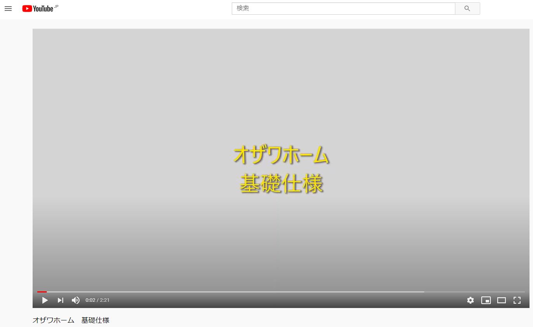
Task: Click video title オザワホーム 基礎仕様
Action: click(71, 320)
